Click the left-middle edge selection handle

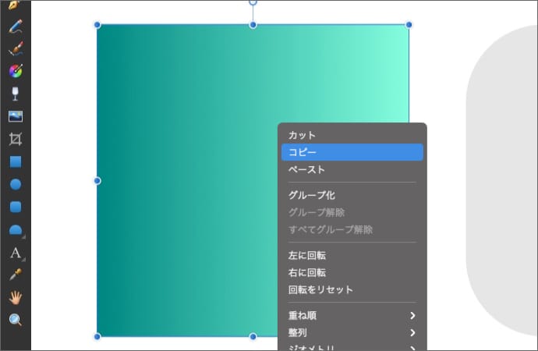[x=97, y=181]
